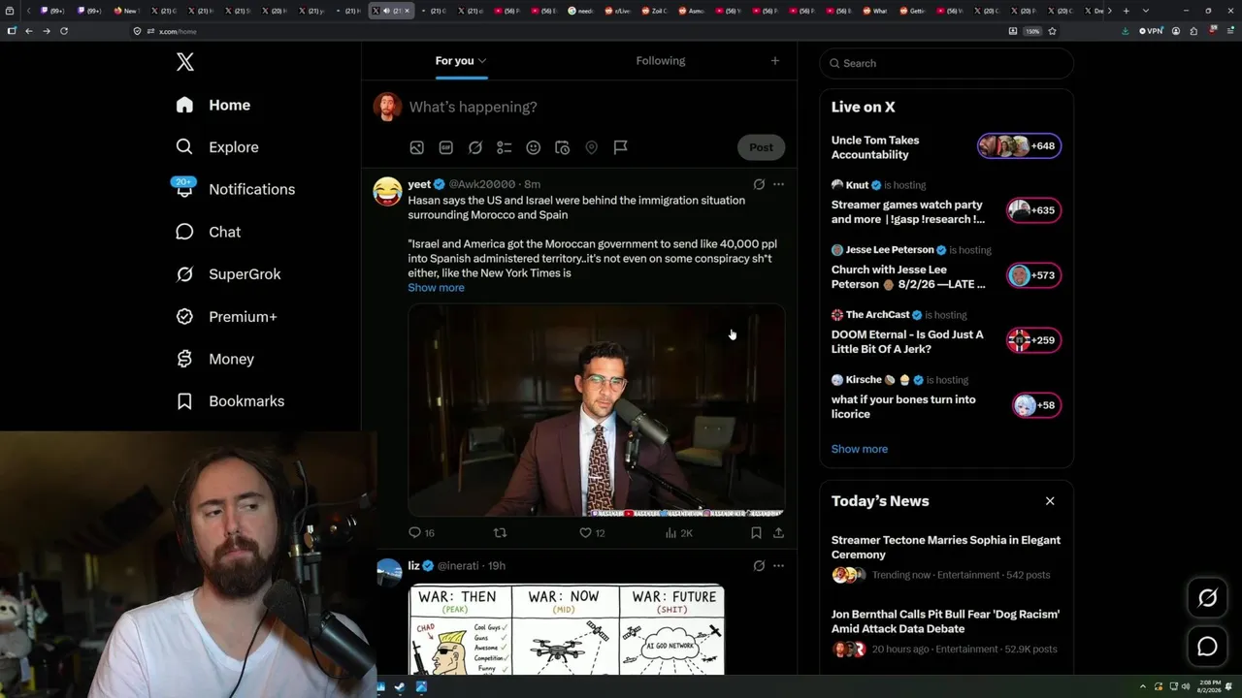Click Show more on yeet's post
This screenshot has height=698, width=1242.
pos(436,288)
